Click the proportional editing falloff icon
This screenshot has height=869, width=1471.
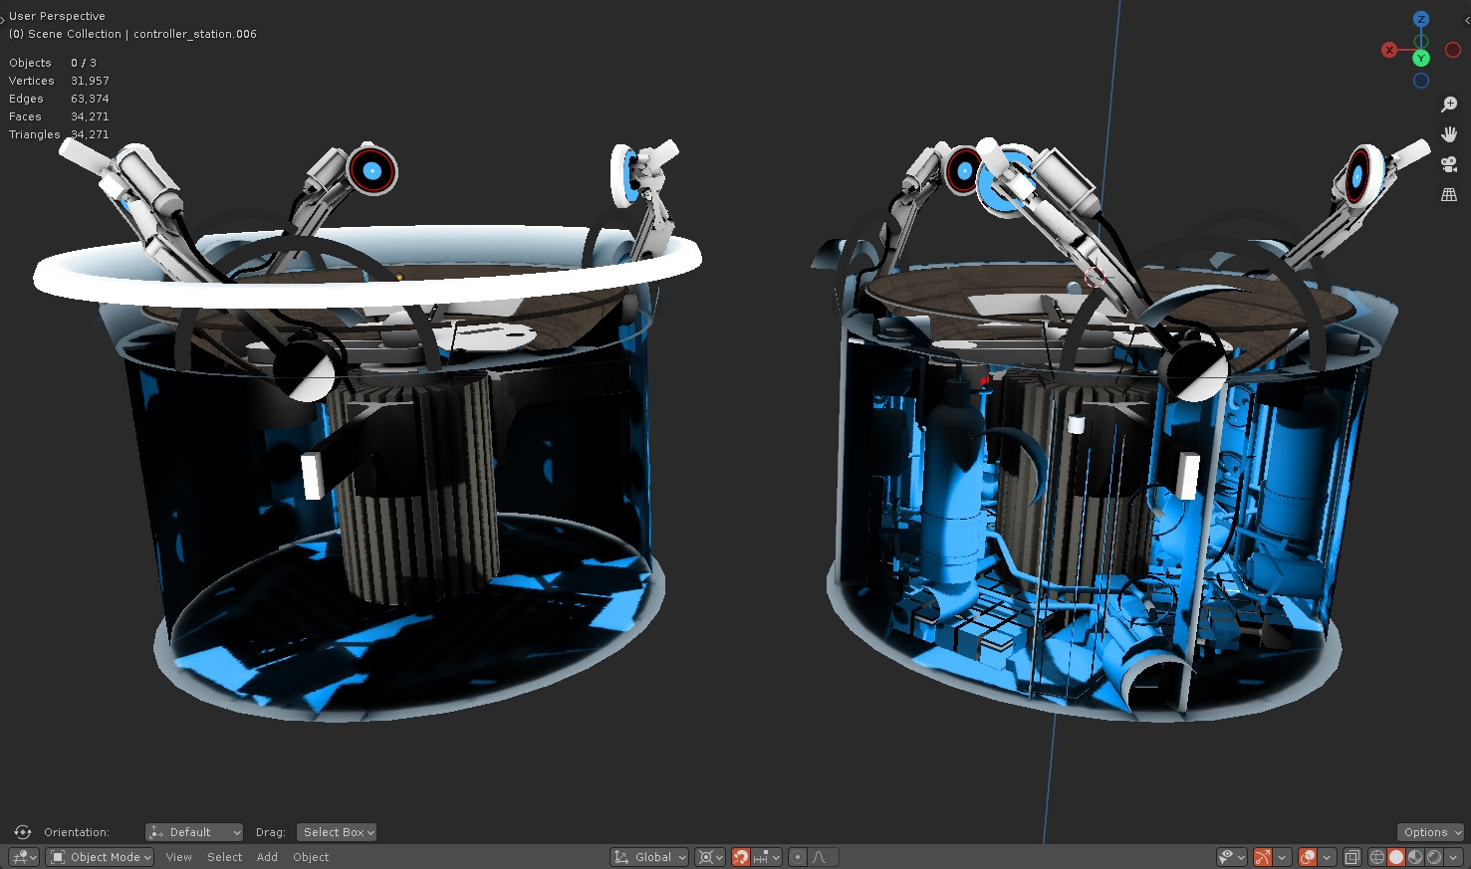(x=818, y=857)
